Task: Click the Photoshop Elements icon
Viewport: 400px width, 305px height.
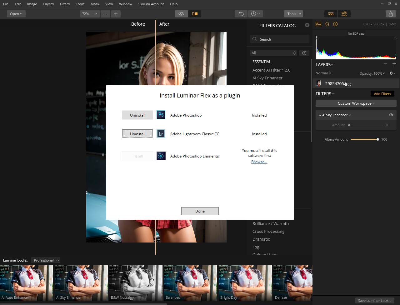Action: [x=161, y=156]
